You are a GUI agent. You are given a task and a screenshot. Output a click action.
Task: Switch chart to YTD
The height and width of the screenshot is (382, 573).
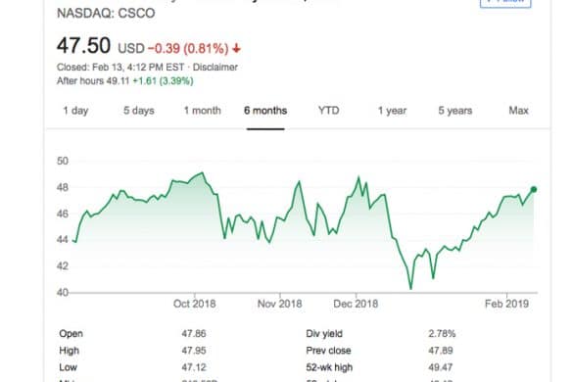[328, 111]
